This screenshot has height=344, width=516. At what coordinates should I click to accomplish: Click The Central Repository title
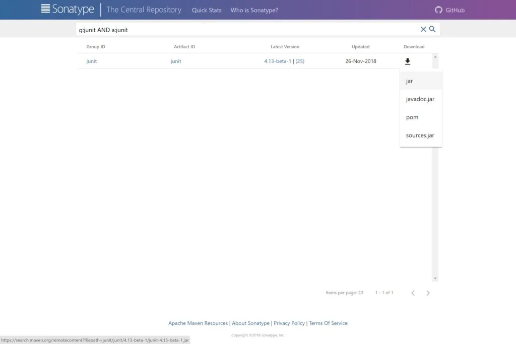[144, 10]
